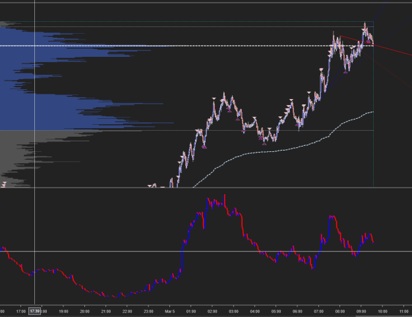
Task: Select the dotted moving average curve
Action: click(283, 150)
